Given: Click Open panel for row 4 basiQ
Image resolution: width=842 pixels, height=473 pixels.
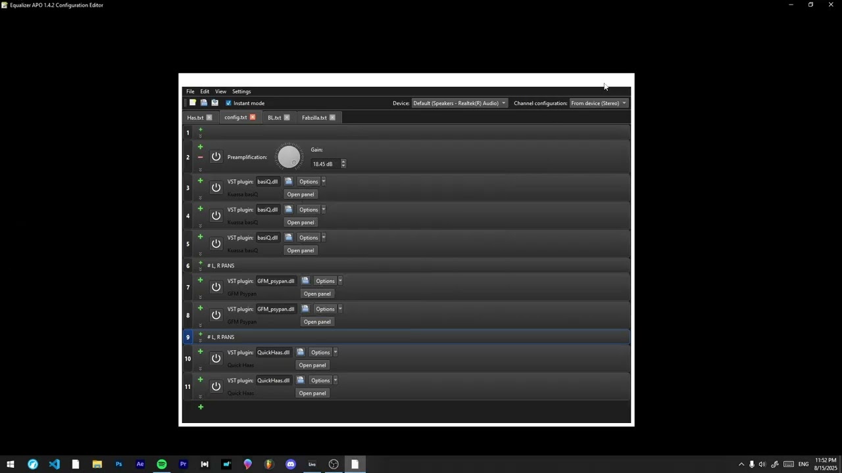Looking at the screenshot, I should (301, 222).
